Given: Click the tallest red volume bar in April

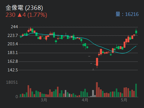Looking at the screenshot, I should [97, 89].
